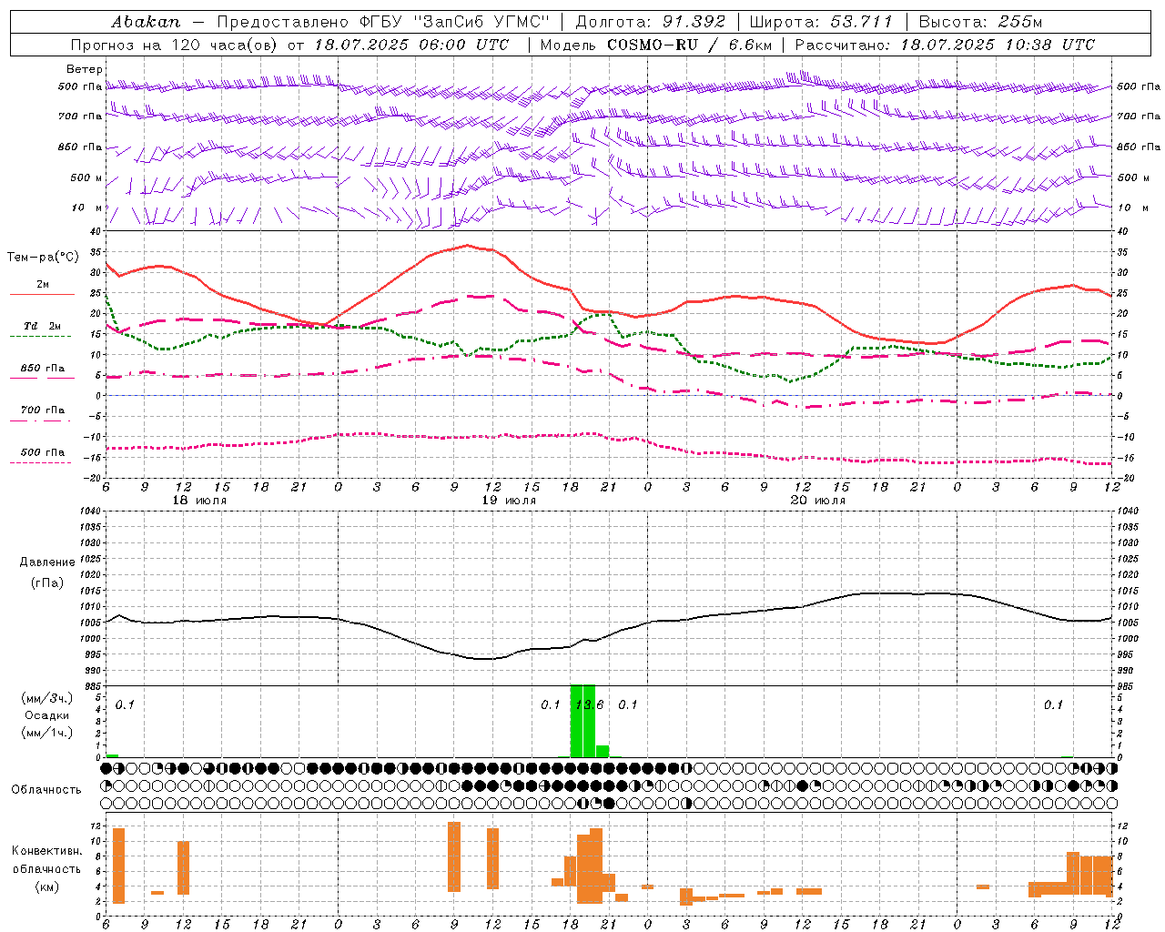Select the Высота: 255м label

[980, 22]
